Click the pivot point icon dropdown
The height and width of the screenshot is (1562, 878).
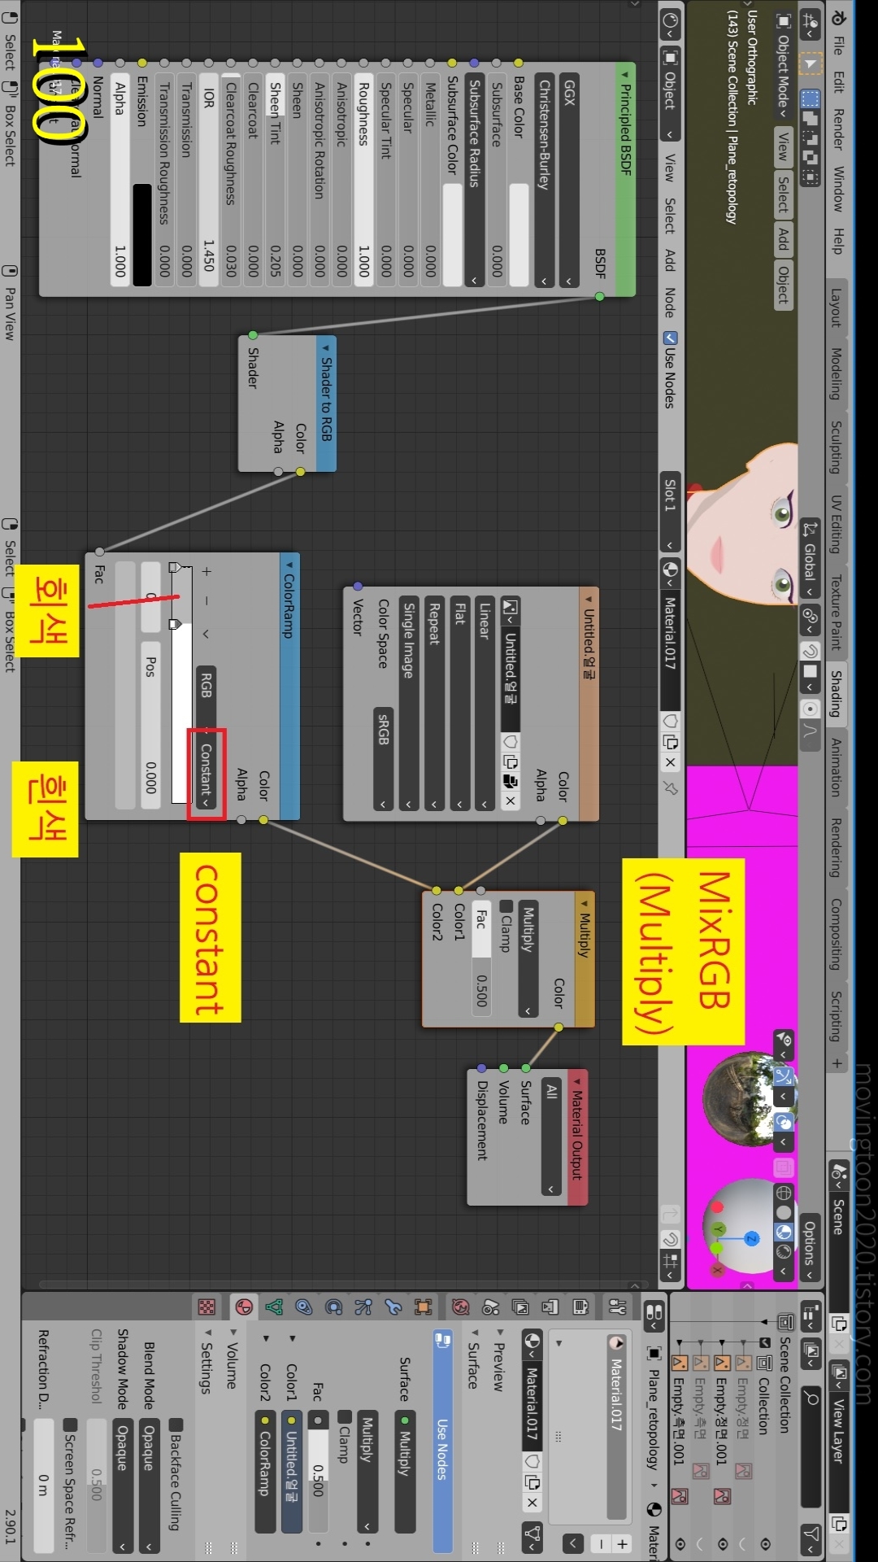(810, 620)
